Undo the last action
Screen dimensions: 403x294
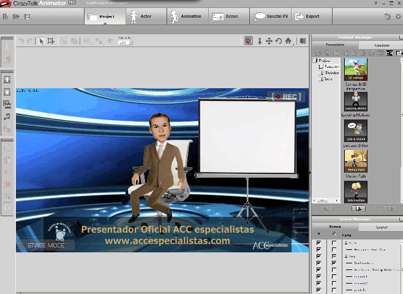(x=21, y=41)
